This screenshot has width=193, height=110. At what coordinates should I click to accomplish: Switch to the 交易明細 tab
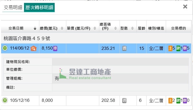[13, 8]
